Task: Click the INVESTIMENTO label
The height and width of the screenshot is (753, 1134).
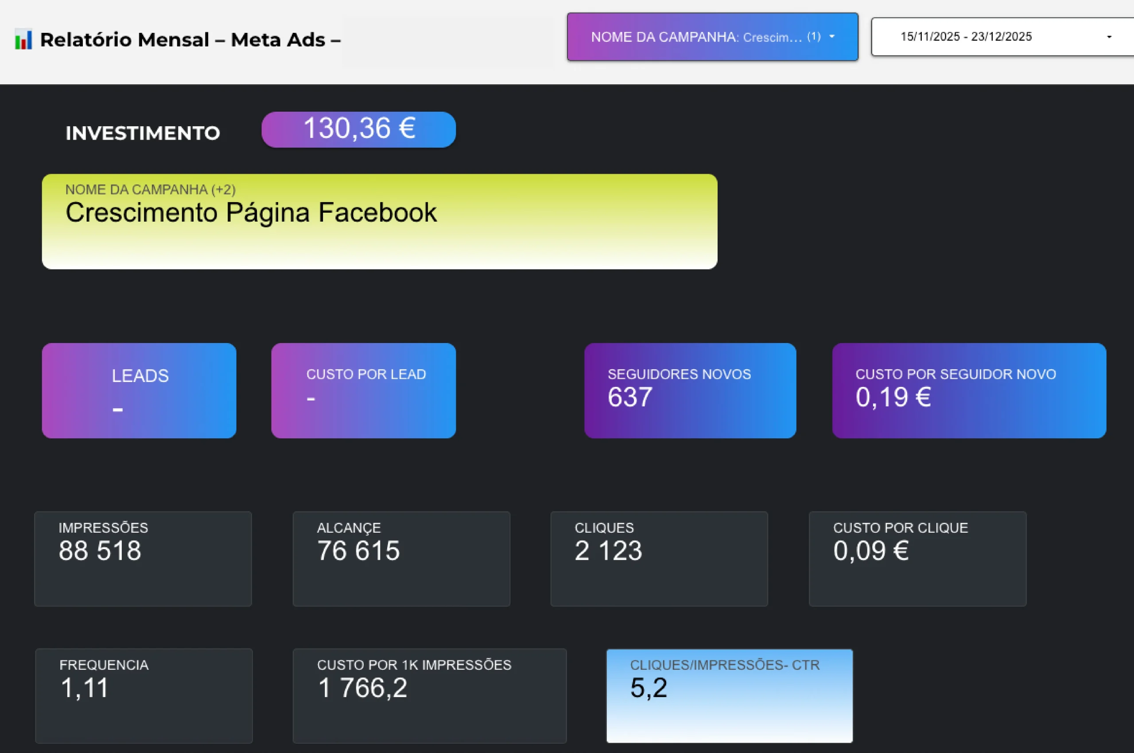Action: [x=143, y=133]
